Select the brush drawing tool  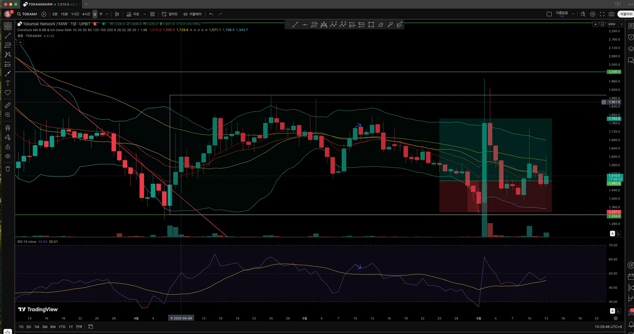[8, 73]
